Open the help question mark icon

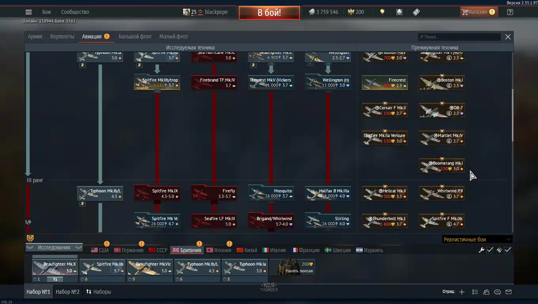[x=510, y=12]
